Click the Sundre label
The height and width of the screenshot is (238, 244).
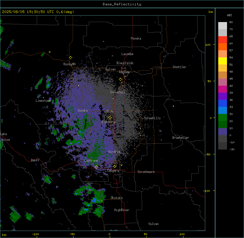[x=83, y=111]
